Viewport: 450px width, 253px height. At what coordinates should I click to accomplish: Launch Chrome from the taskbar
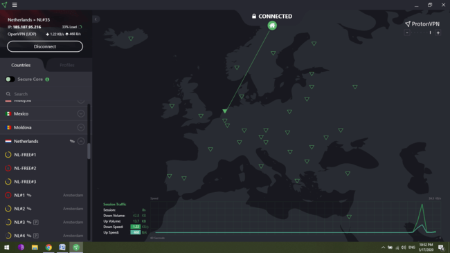click(x=48, y=247)
